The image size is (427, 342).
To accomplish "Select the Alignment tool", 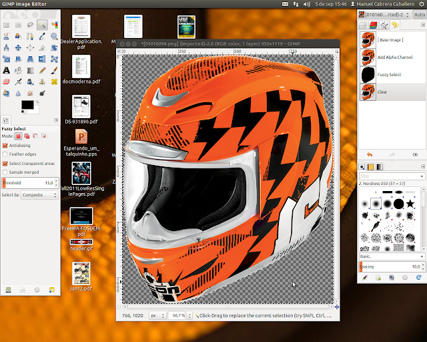I will click(x=30, y=47).
